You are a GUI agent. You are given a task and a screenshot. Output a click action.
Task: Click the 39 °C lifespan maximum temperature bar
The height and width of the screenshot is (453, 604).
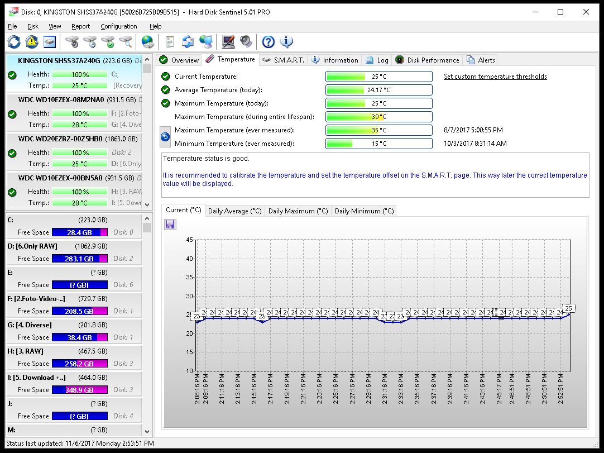coord(378,117)
